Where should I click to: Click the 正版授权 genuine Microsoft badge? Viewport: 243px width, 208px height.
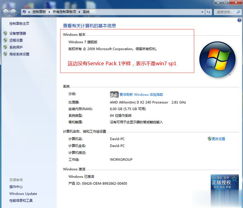click(225, 182)
